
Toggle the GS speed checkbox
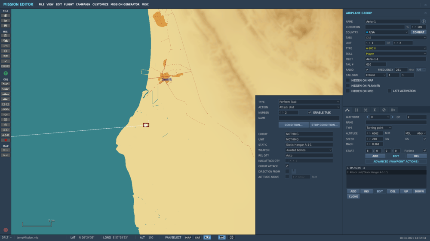click(x=424, y=139)
